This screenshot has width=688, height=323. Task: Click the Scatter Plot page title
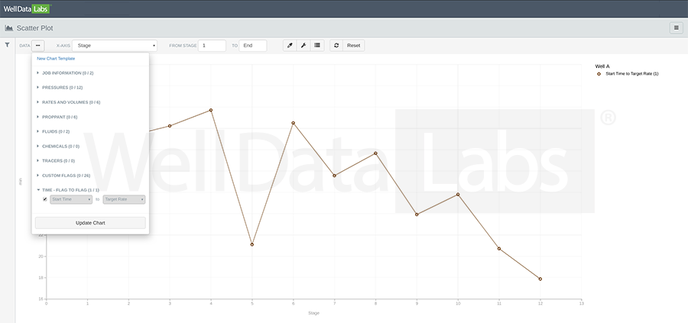34,28
